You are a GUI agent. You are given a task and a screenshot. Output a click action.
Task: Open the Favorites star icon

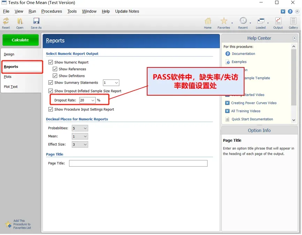[x=224, y=21]
